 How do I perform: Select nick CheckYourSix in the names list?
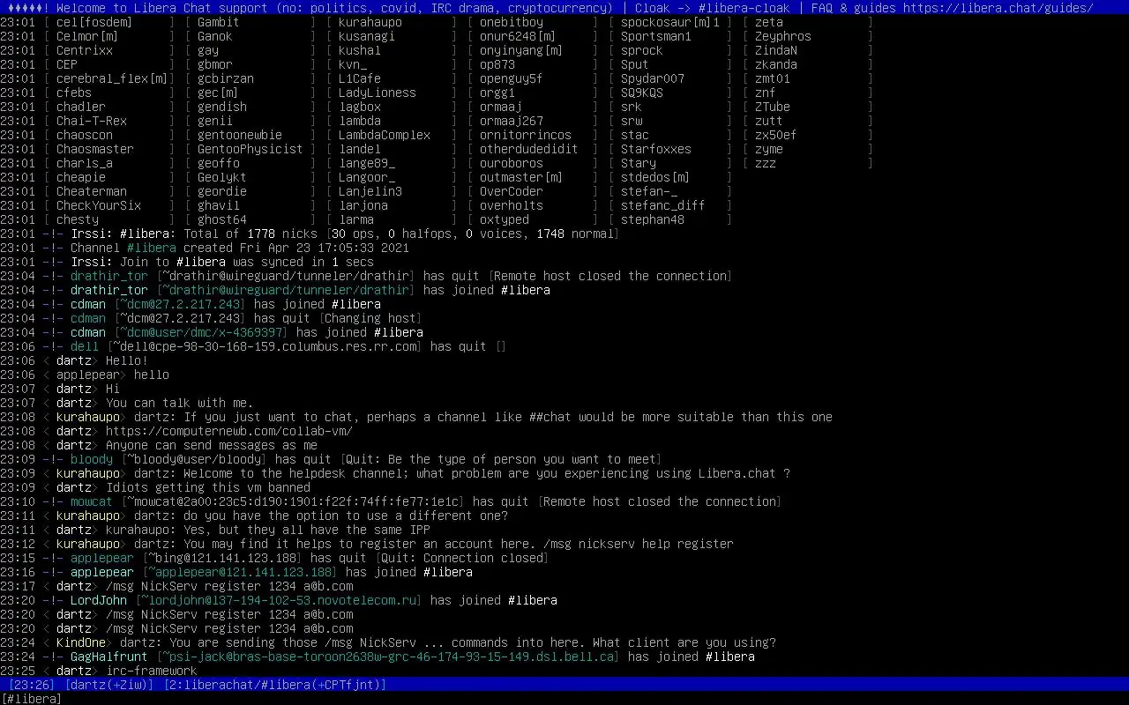[99, 205]
